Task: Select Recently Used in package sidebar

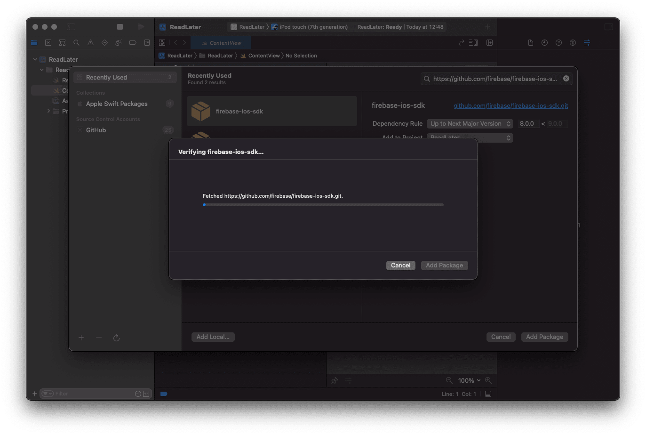Action: tap(125, 77)
